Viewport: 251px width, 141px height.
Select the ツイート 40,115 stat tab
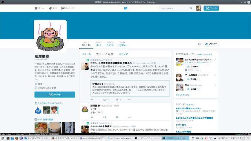(86, 44)
